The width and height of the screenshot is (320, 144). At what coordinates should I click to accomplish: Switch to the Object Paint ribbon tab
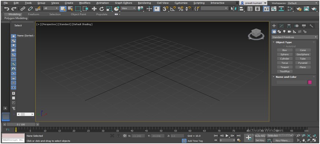[x=78, y=14]
